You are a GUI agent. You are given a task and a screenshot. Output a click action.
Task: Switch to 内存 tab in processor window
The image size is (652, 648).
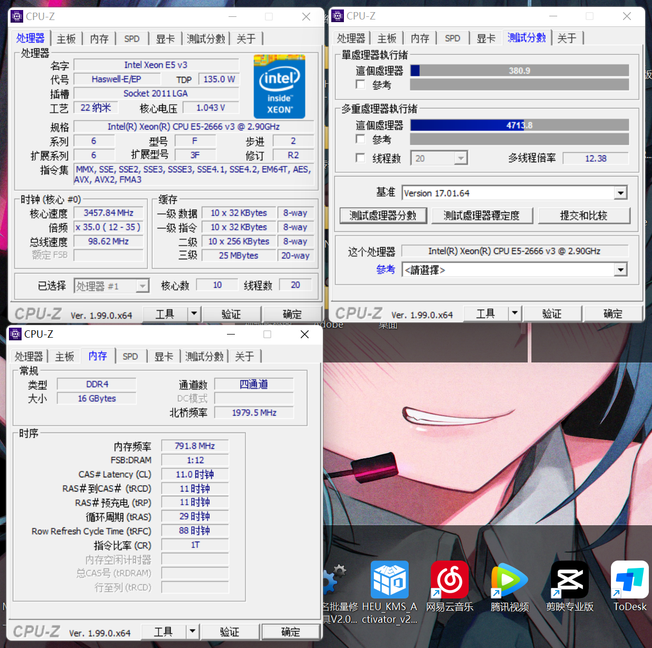99,39
